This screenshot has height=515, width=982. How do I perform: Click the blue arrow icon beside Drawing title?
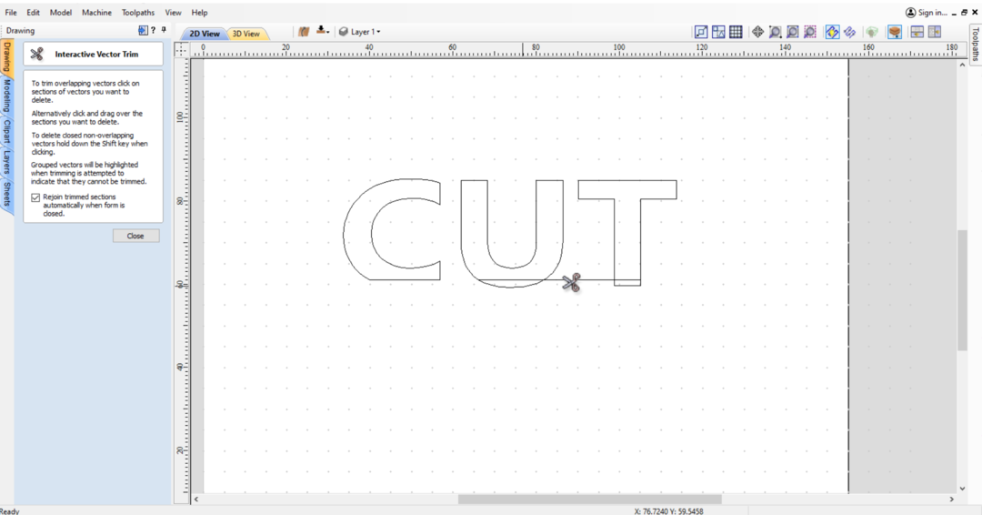tap(142, 30)
